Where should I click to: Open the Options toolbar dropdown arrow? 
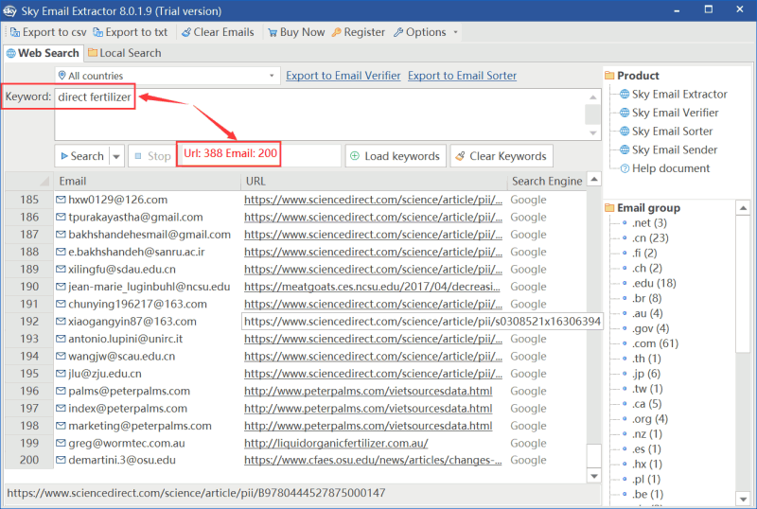click(455, 32)
